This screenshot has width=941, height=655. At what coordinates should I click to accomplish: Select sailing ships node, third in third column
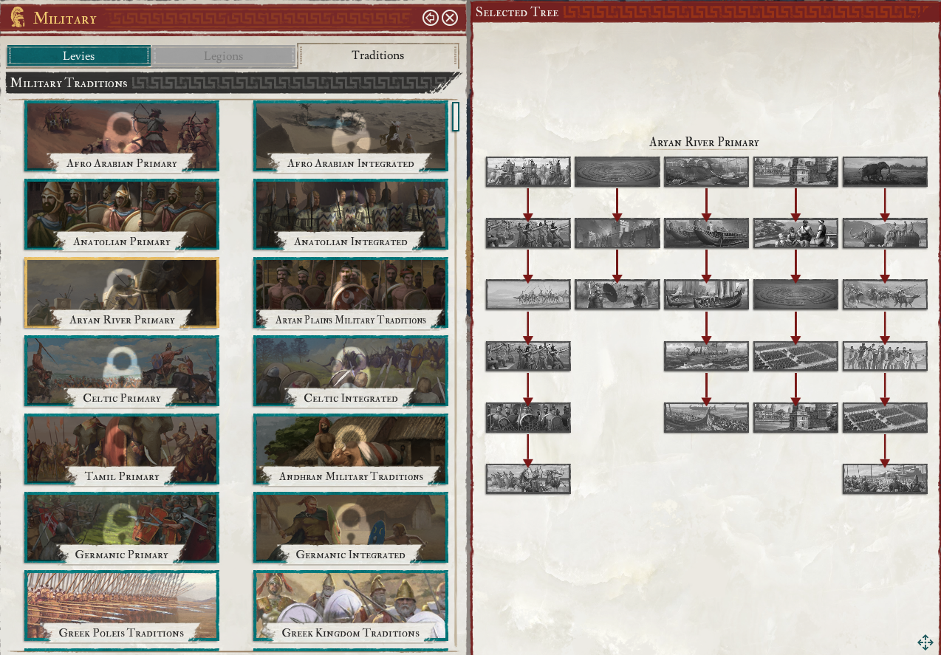[707, 295]
